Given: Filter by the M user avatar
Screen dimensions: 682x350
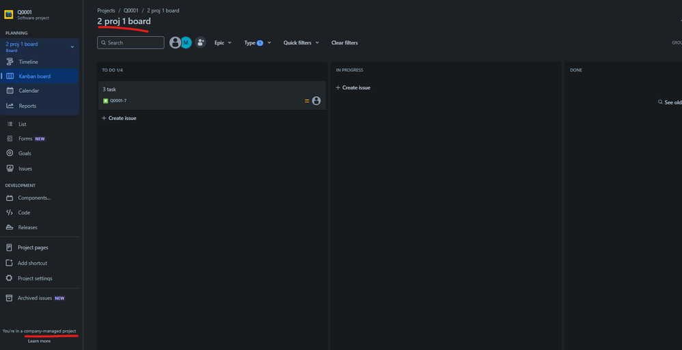Looking at the screenshot, I should (x=186, y=42).
